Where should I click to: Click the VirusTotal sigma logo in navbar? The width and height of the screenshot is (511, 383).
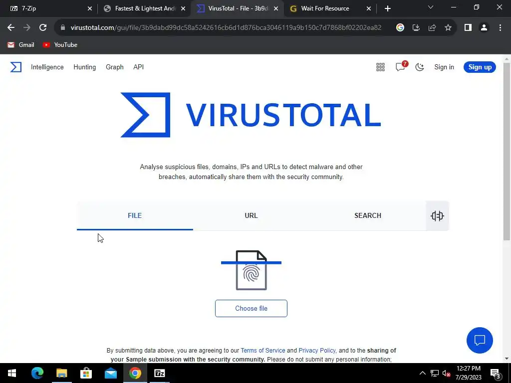point(15,67)
